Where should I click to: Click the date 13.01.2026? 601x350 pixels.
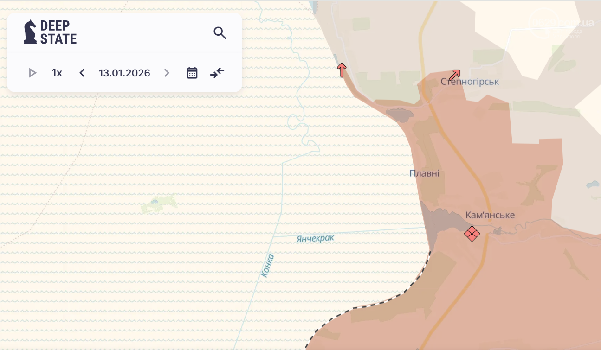[124, 73]
